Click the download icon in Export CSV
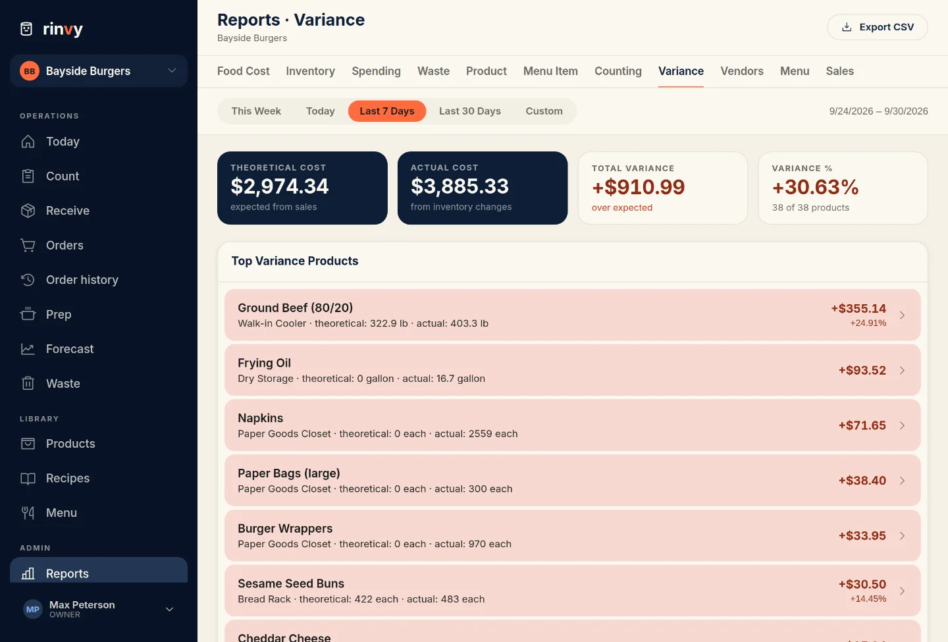Viewport: 948px width, 642px height. [x=847, y=27]
